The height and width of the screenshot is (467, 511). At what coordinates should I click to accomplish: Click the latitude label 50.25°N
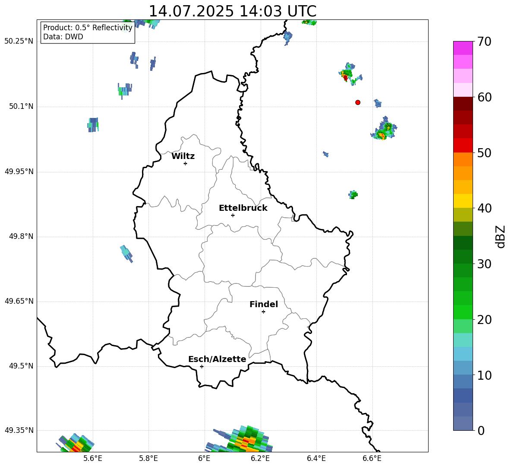[19, 41]
